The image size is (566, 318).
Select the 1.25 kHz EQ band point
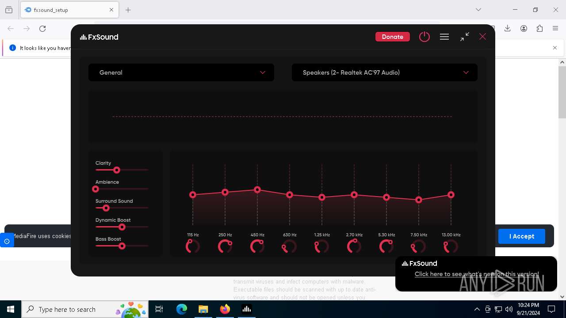[322, 197]
